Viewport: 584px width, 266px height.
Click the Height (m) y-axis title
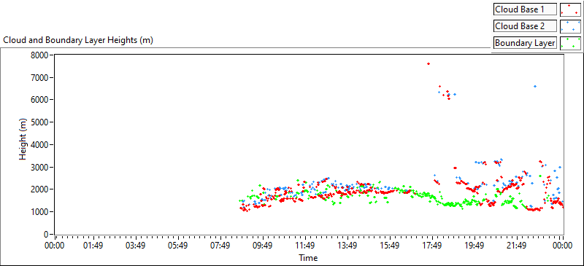coord(23,145)
